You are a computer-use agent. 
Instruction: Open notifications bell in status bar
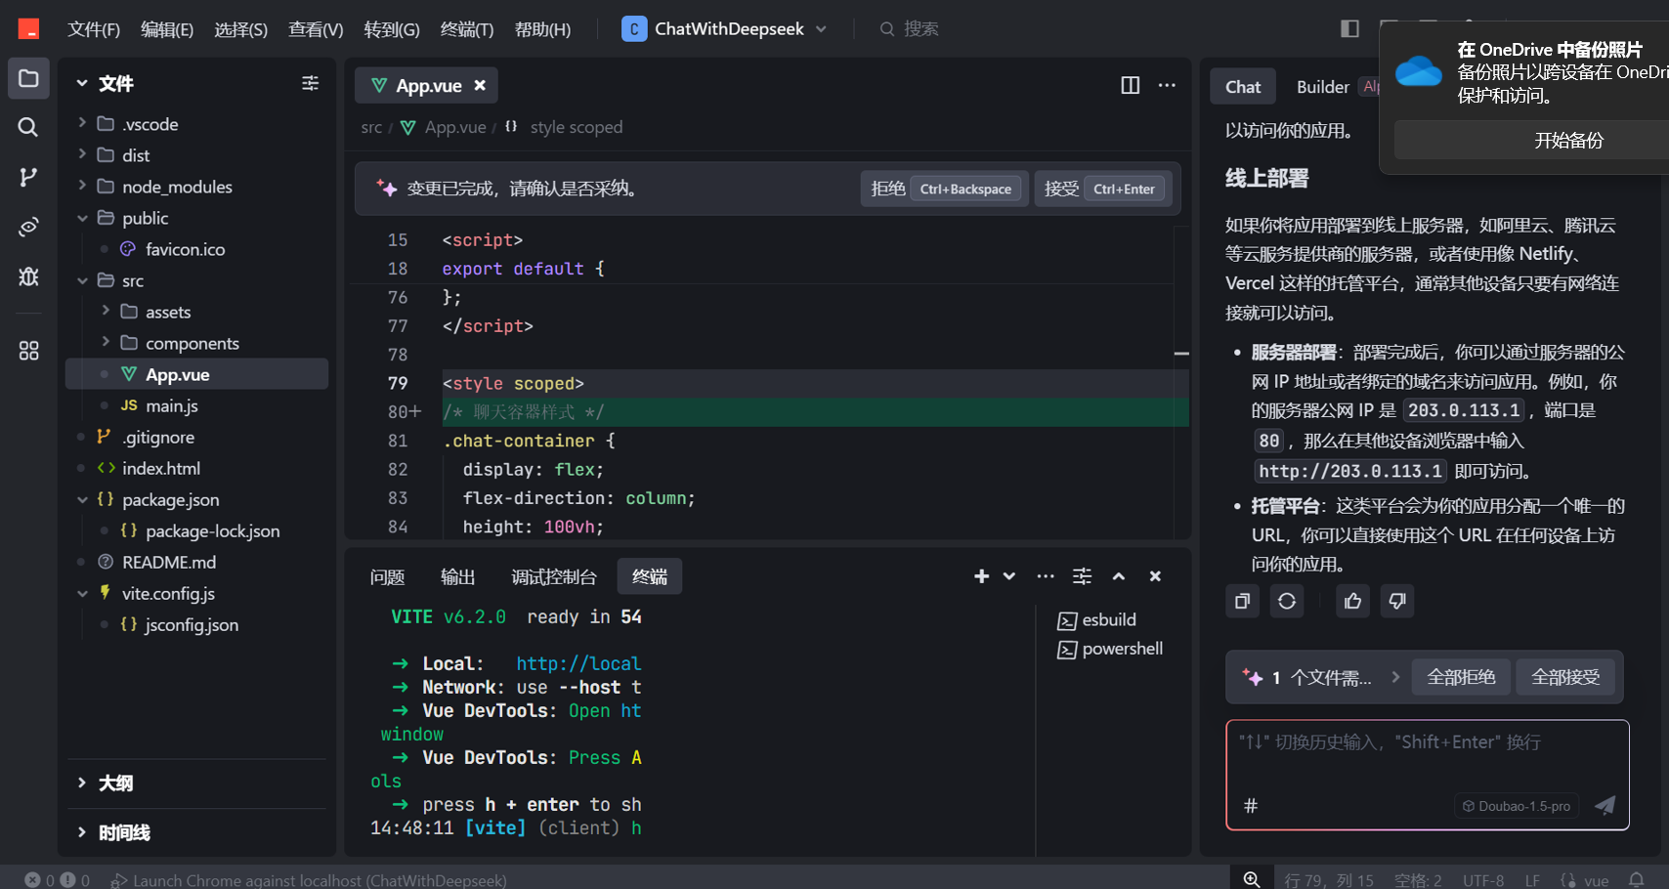click(x=1637, y=880)
